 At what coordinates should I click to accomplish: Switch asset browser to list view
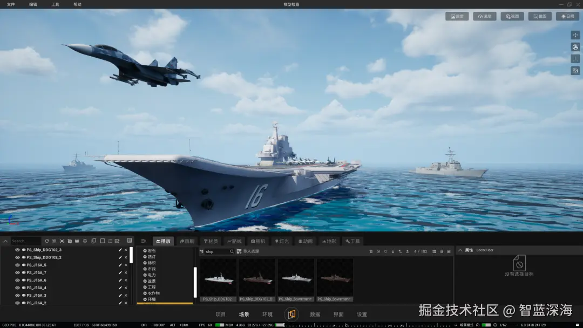(x=442, y=251)
